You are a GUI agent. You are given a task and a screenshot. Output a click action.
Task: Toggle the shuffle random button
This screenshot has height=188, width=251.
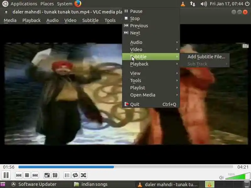tap(83, 175)
